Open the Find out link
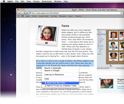Viewport: 124px width, 104px height. (121, 88)
